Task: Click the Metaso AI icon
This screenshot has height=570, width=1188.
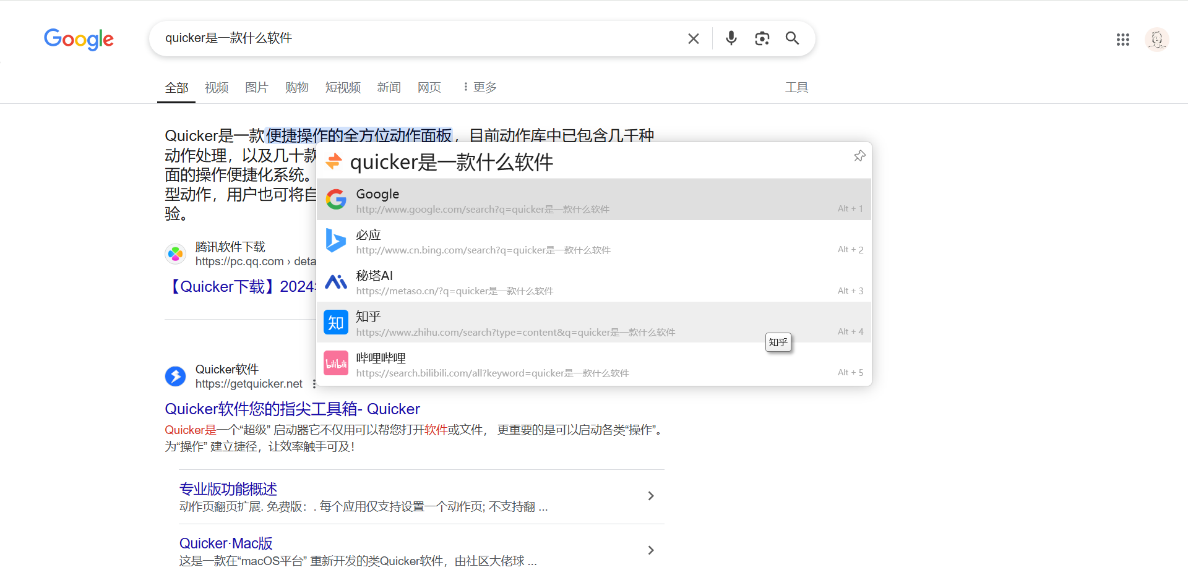Action: coord(336,282)
